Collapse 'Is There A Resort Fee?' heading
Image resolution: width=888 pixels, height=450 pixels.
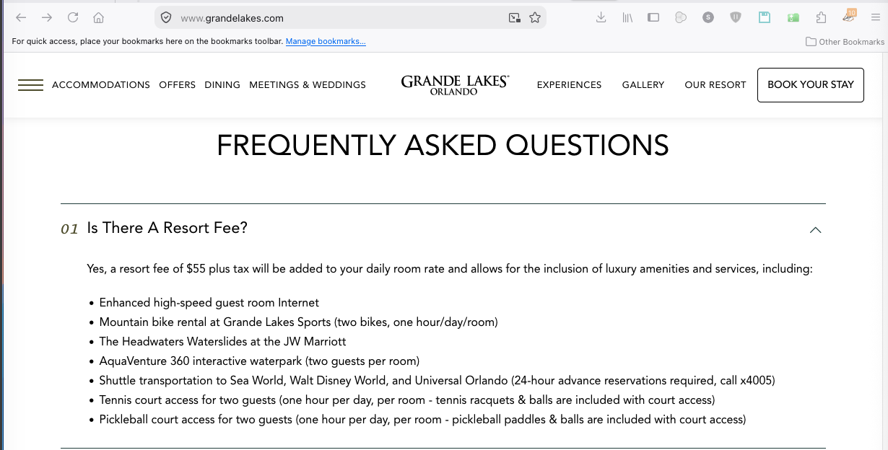[167, 228]
